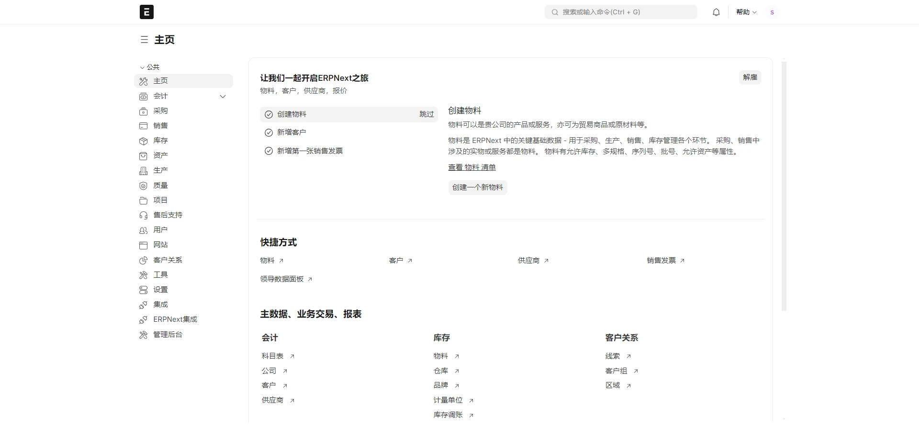Click the 管理后台 sidebar icon

(x=143, y=335)
